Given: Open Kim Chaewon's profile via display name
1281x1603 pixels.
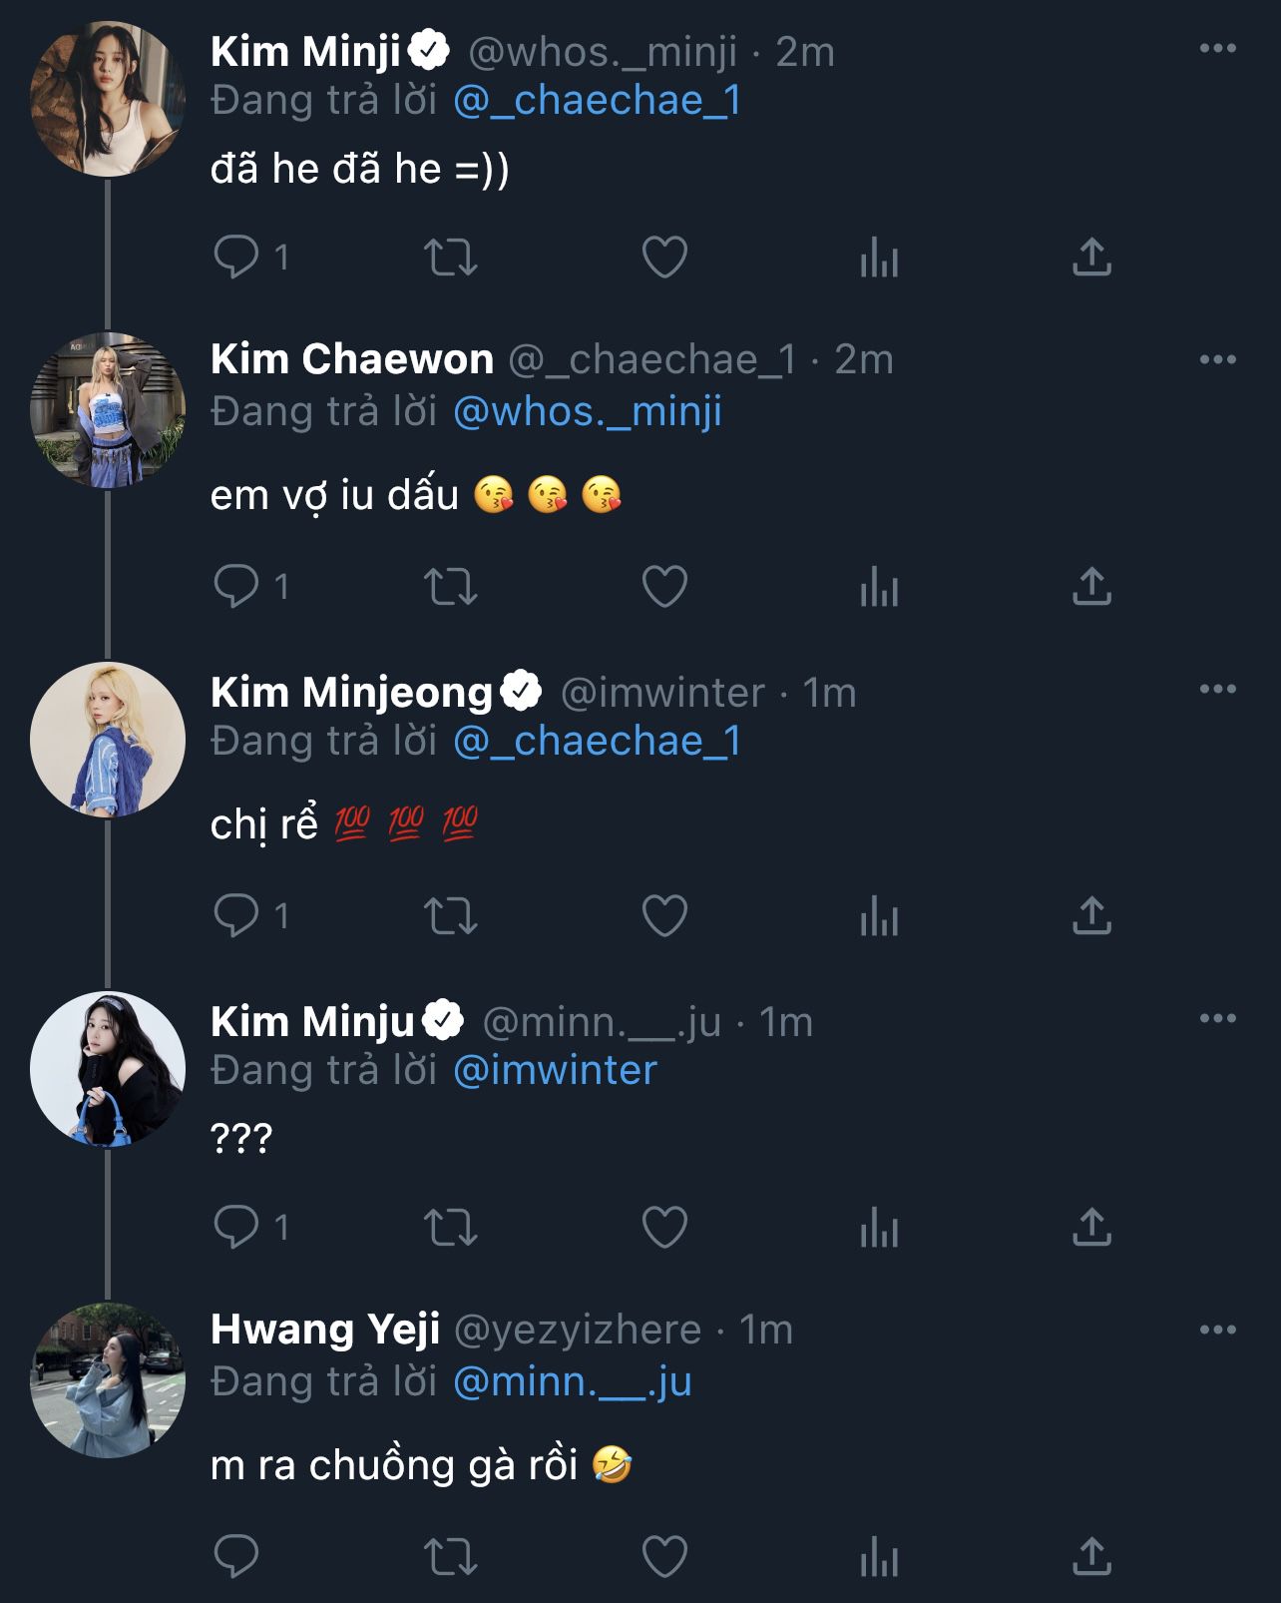Looking at the screenshot, I should pyautogui.click(x=352, y=359).
